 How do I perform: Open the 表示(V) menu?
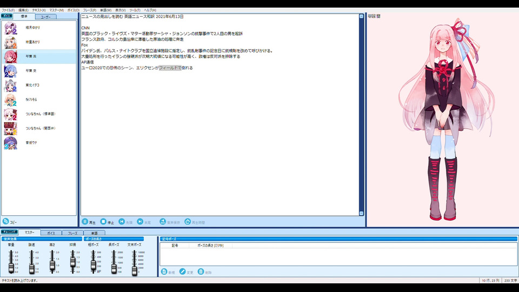coord(120,10)
